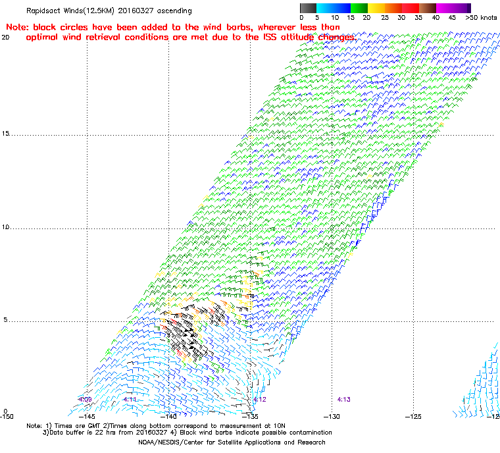
Task: Click the legend label '10' under color bar
Action: pyautogui.click(x=335, y=18)
